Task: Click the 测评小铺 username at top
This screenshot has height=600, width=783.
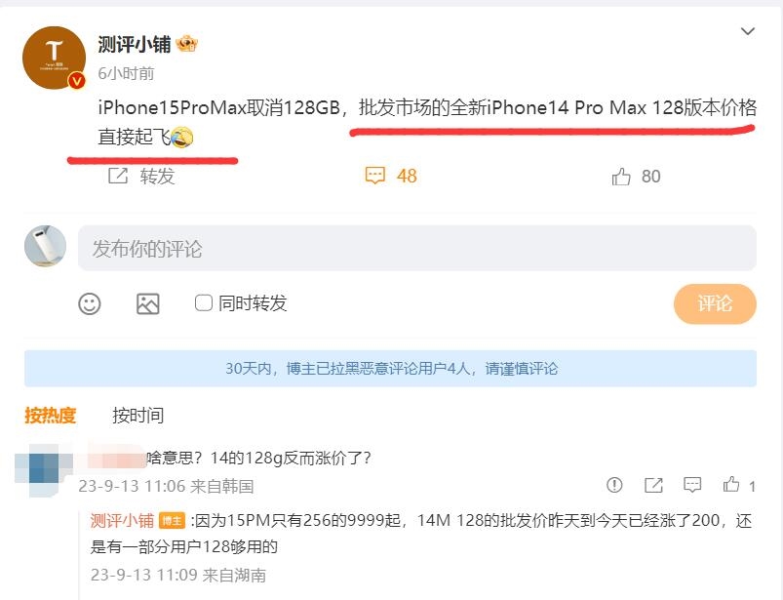Action: tap(135, 45)
